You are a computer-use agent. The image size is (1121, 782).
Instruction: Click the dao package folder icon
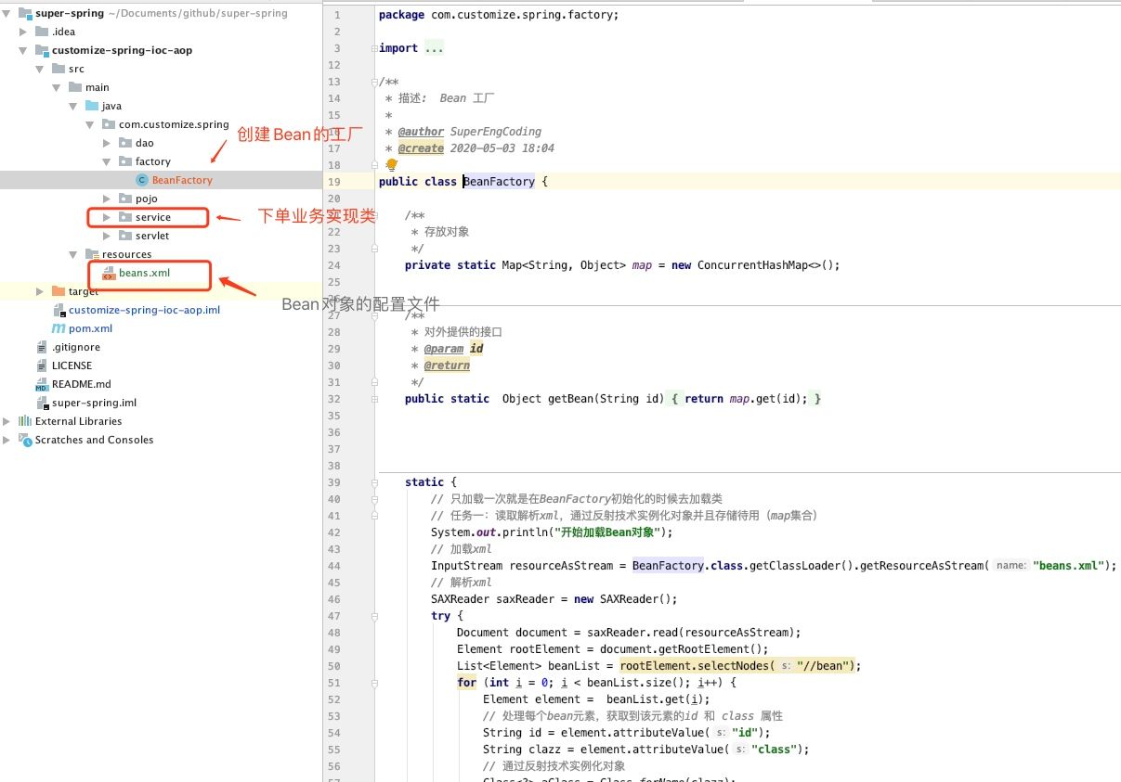click(125, 143)
